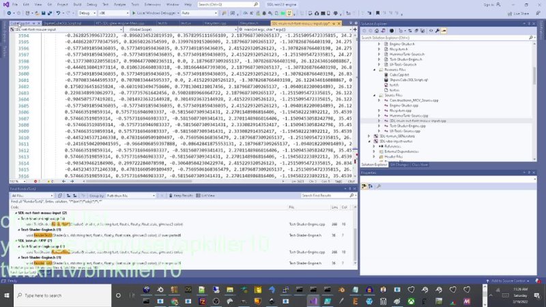Viewport: 546px width, 307px height.
Task: Click the Windows Start button
Action: click(x=7, y=295)
